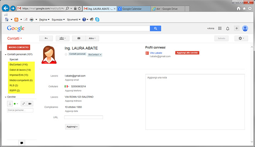255x147 pixels.
Task: Go back with the browser back arrow
Action: click(6, 8)
